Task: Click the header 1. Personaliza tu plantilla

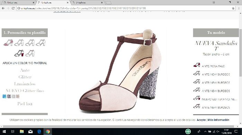Action: pyautogui.click(x=25, y=33)
